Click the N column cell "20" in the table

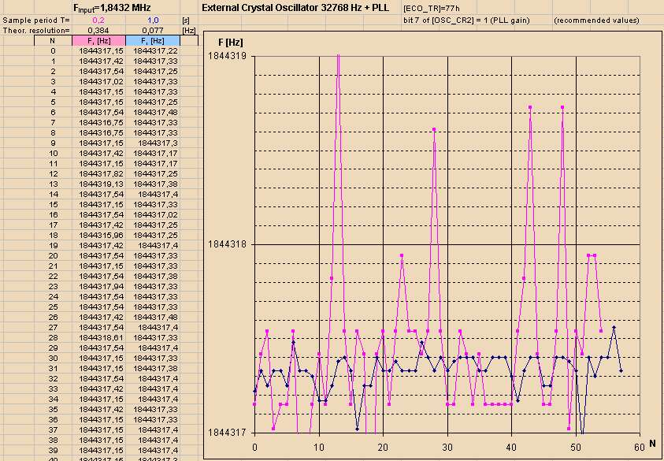tap(53, 256)
